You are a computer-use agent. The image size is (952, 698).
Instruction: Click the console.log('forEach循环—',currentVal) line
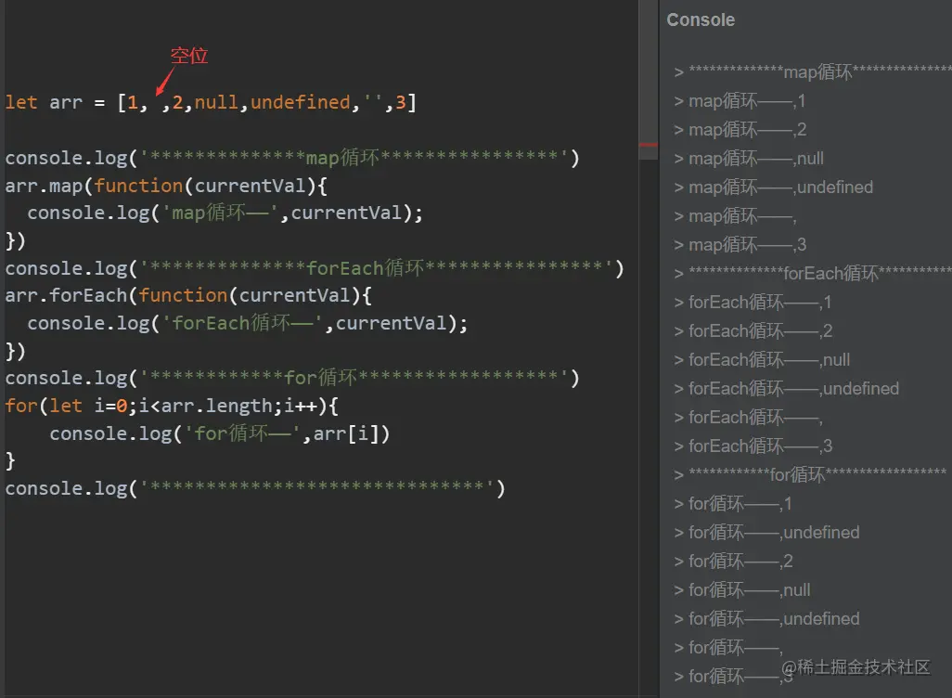click(x=247, y=323)
